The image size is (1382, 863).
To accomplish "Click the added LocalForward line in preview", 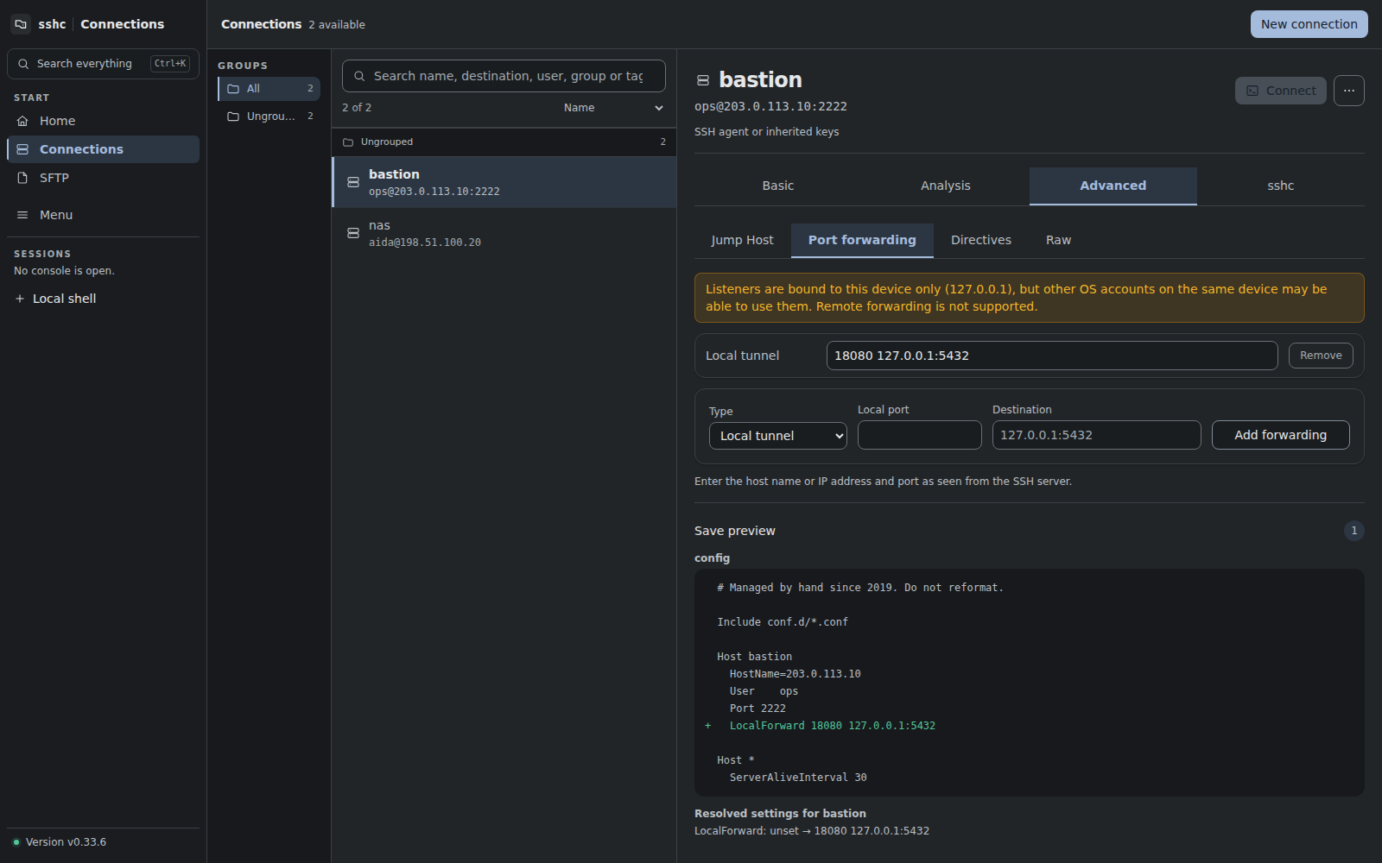I will click(833, 726).
